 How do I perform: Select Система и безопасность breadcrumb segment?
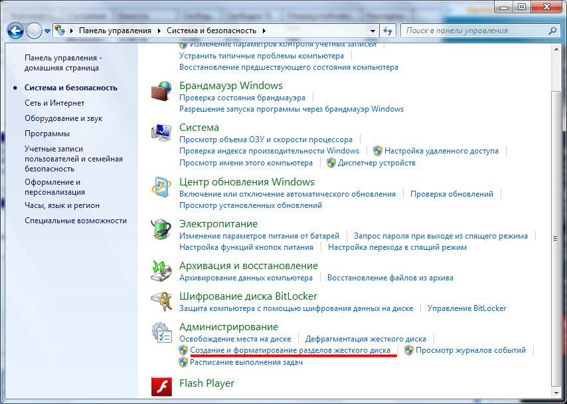[x=212, y=31]
